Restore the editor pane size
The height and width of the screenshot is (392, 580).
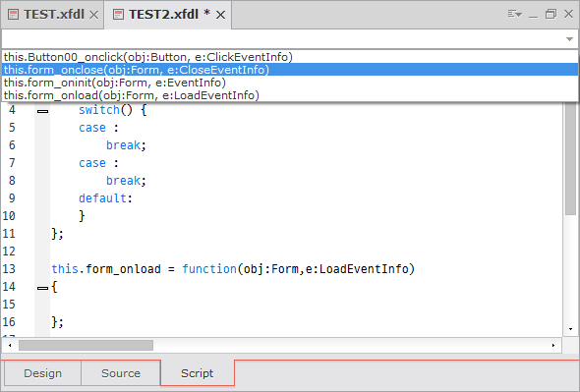[x=551, y=14]
